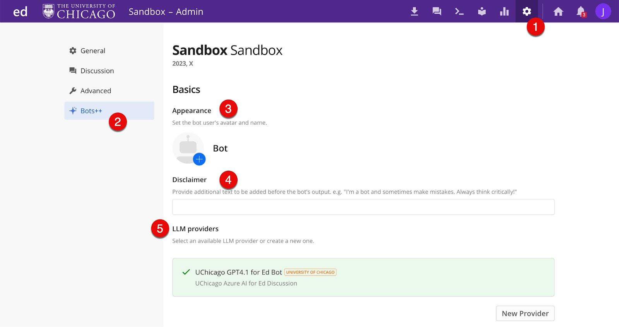The width and height of the screenshot is (619, 327).
Task: Click the download icon in top bar
Action: 414,12
